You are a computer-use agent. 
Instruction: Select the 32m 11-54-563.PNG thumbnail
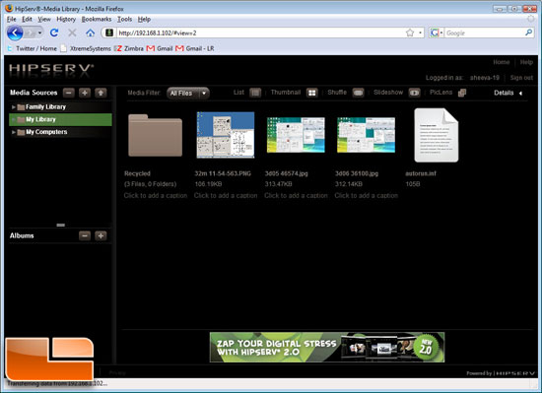coord(226,135)
